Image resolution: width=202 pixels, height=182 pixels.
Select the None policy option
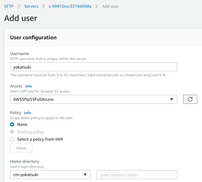[x=12, y=125]
